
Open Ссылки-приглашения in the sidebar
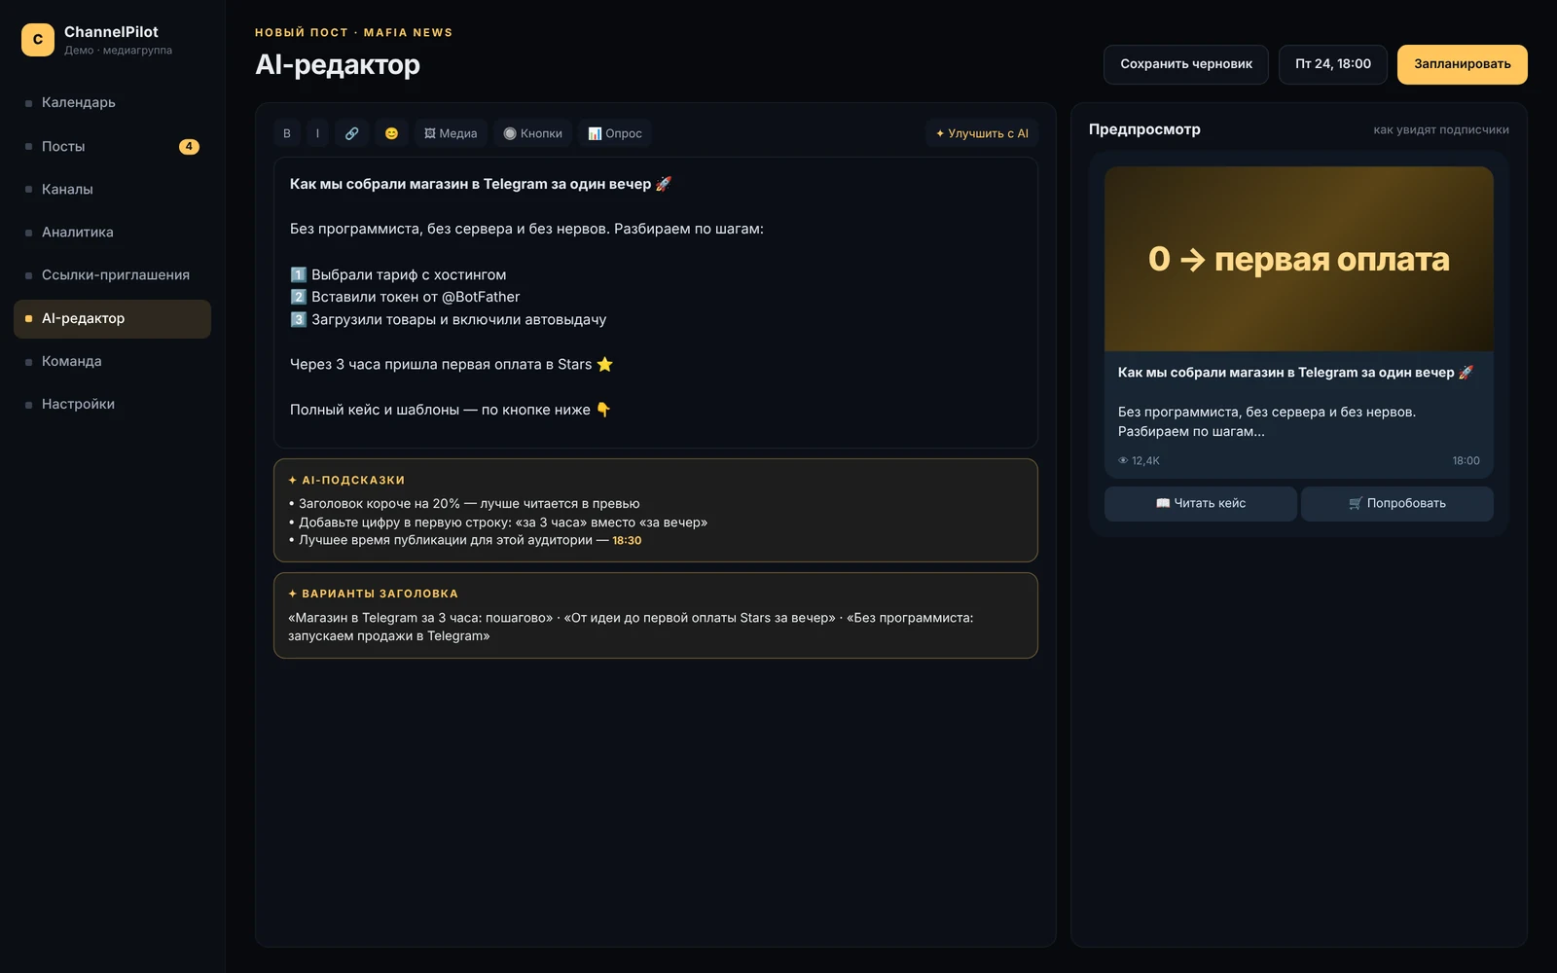112,274
